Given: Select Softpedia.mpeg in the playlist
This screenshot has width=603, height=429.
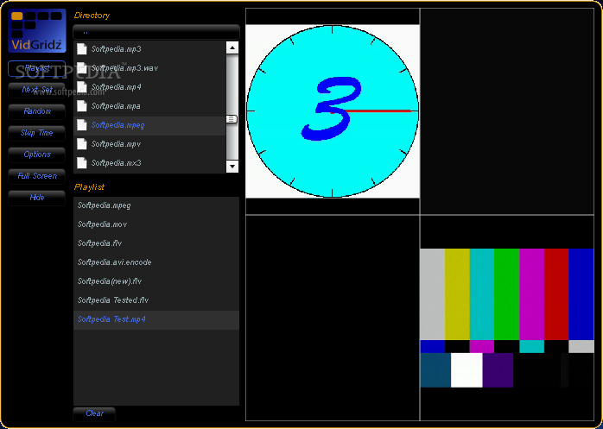Looking at the screenshot, I should (x=156, y=205).
